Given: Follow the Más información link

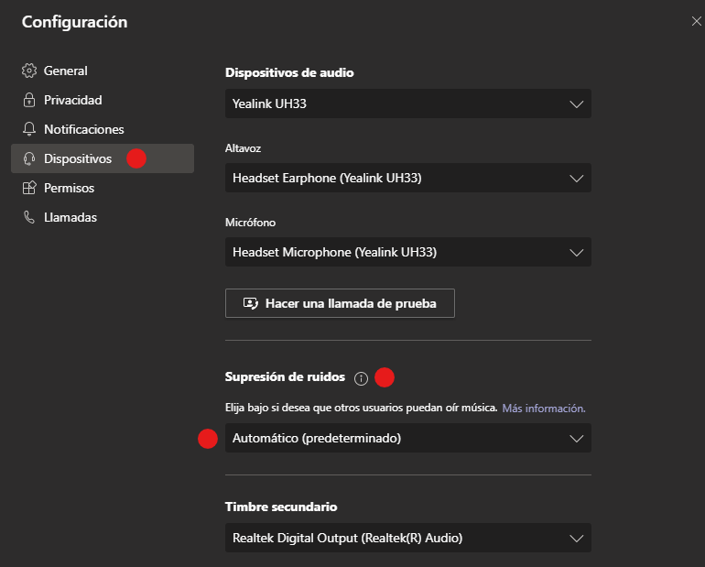Looking at the screenshot, I should 543,408.
